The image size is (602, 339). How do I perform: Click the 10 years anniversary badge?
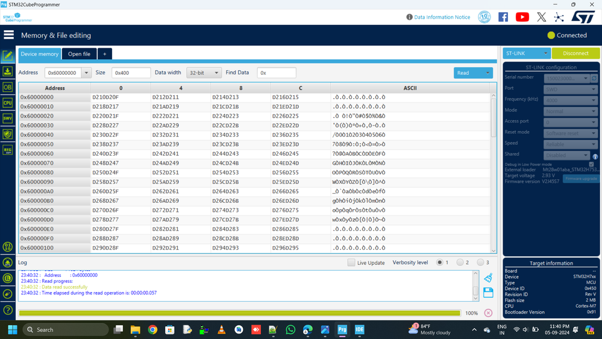coord(484,17)
